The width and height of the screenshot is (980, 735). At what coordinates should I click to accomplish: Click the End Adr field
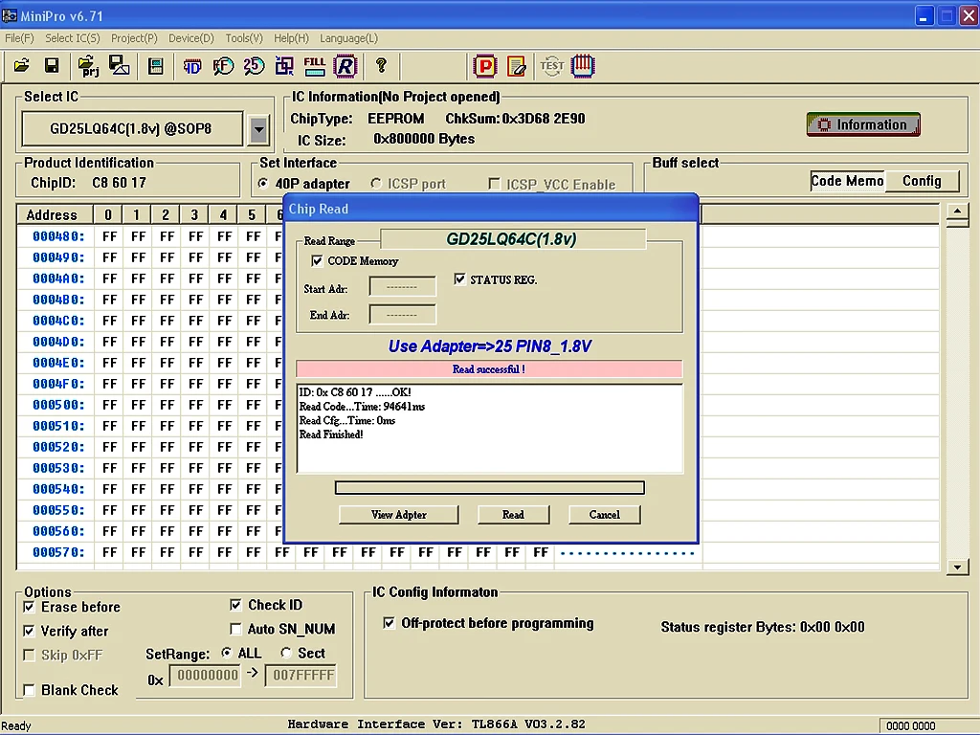[x=403, y=314]
